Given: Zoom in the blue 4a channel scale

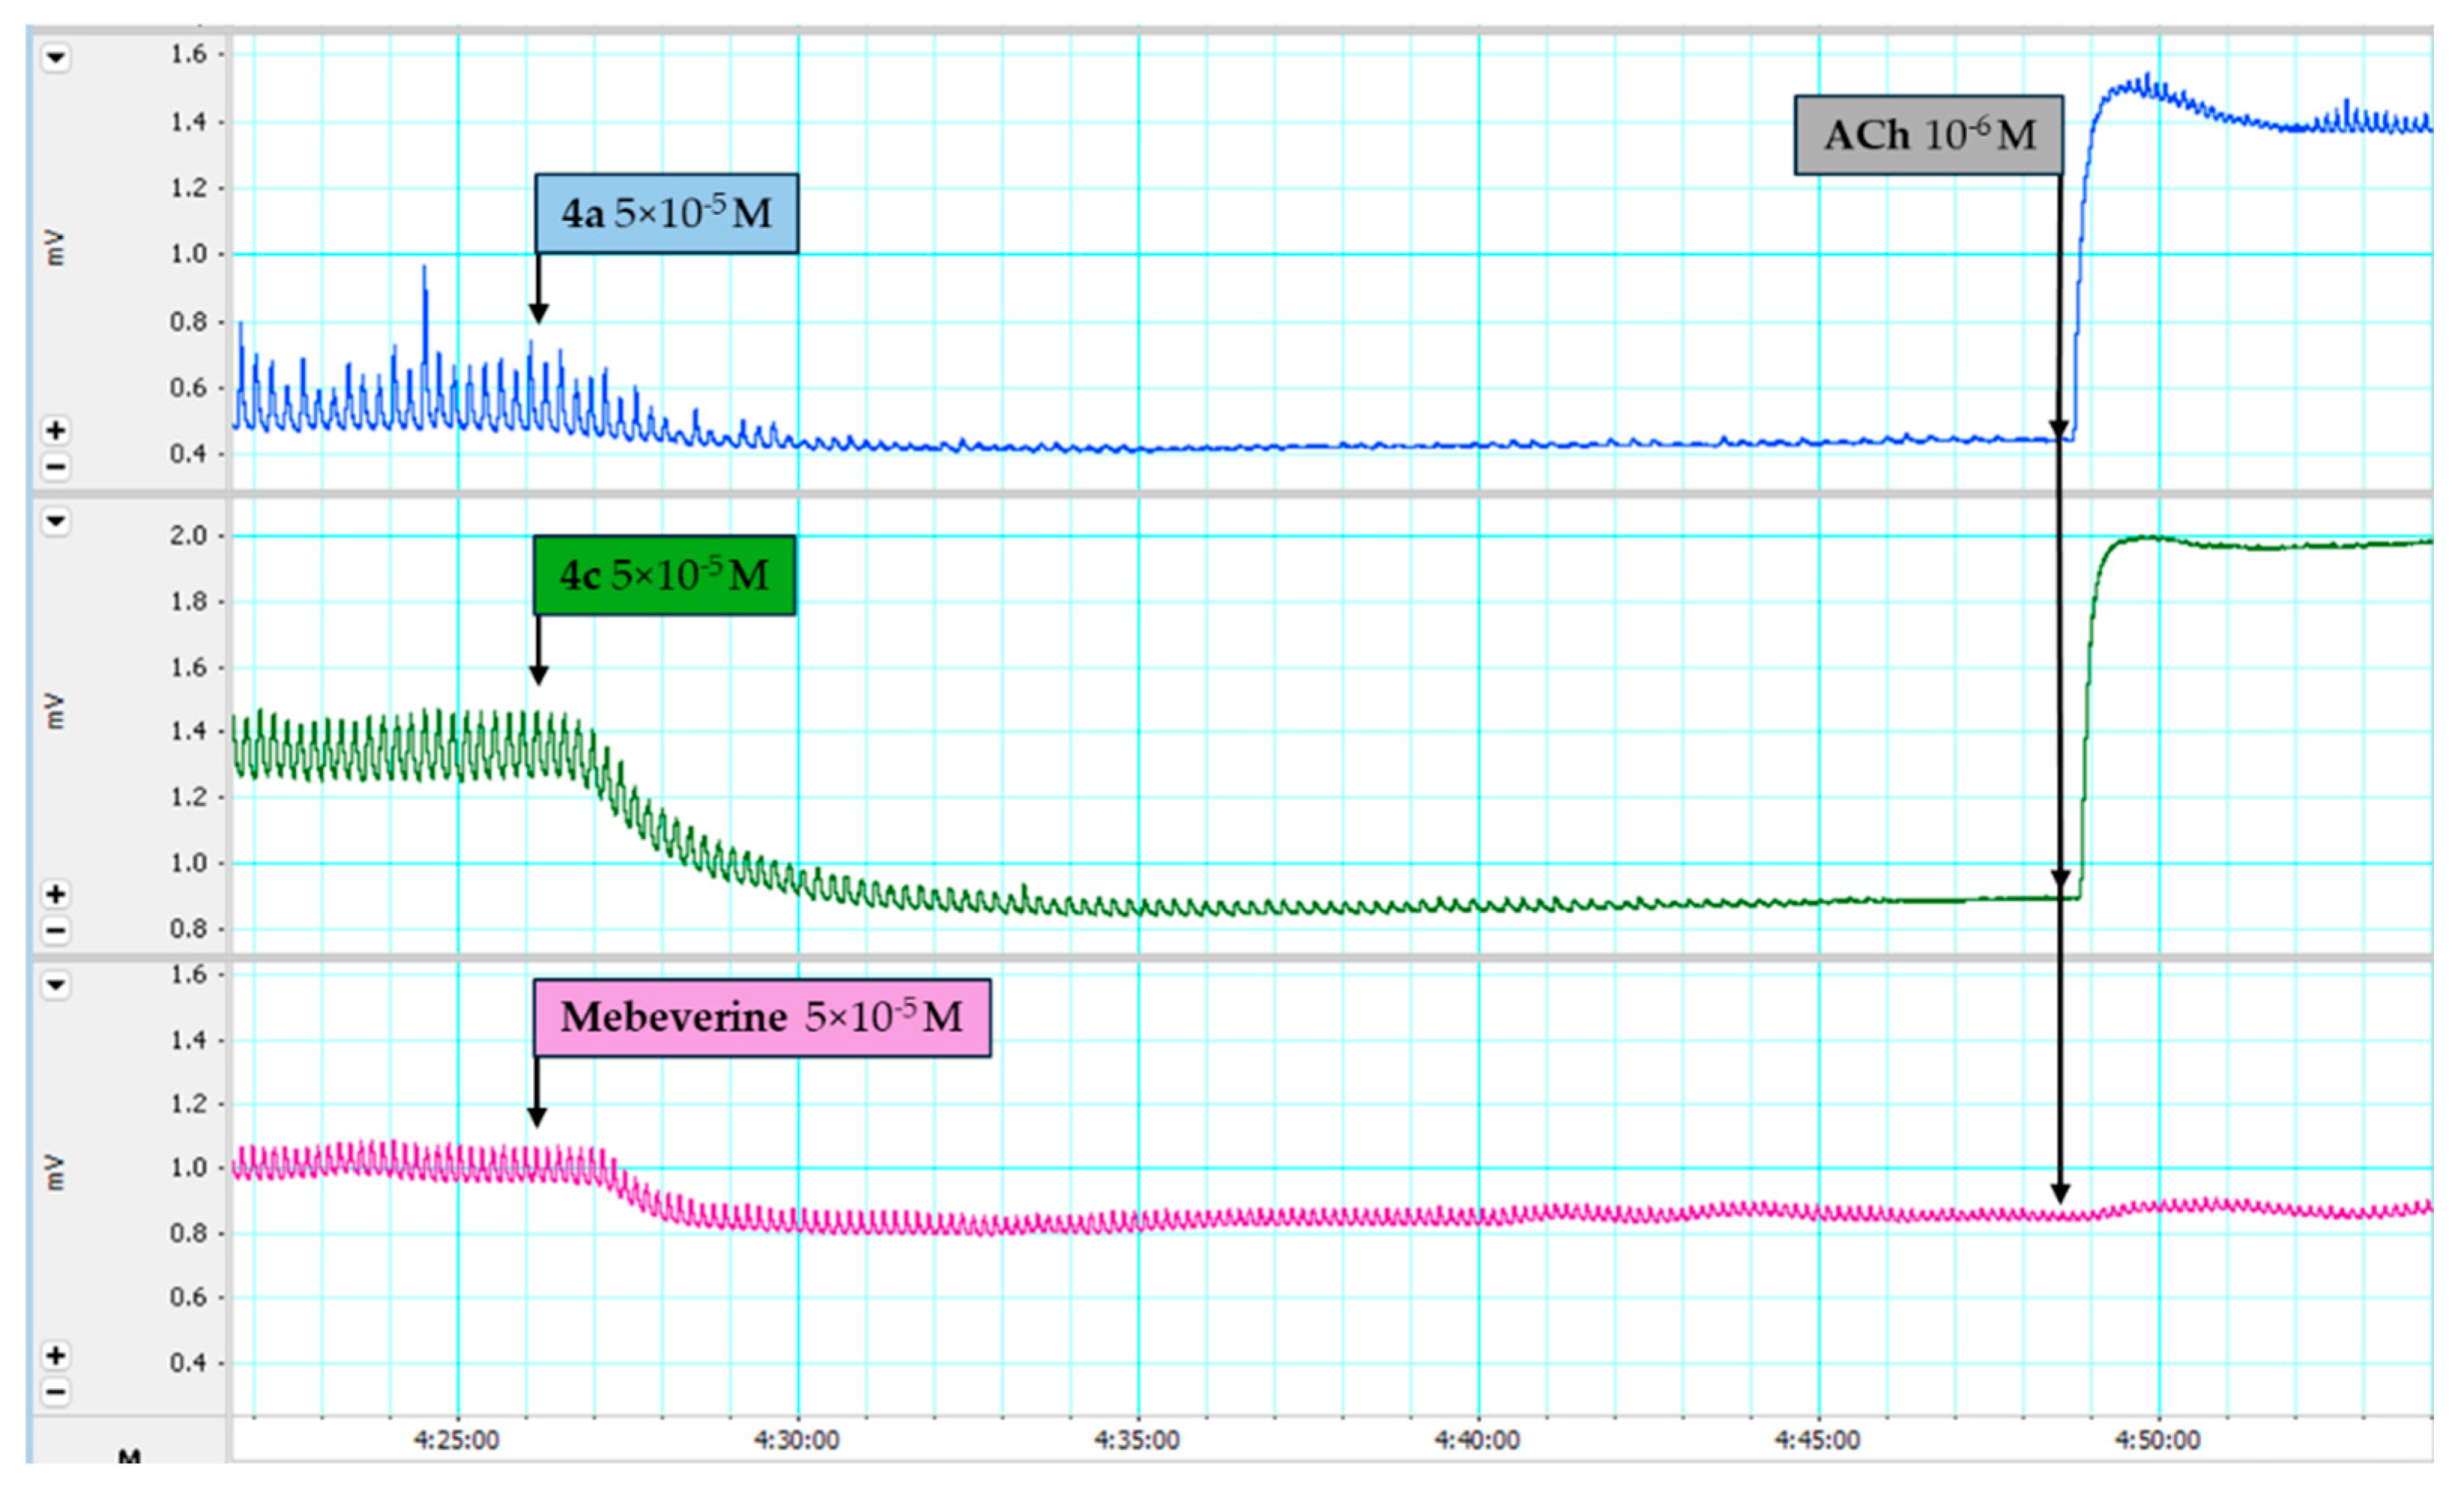Looking at the screenshot, I should point(56,430).
